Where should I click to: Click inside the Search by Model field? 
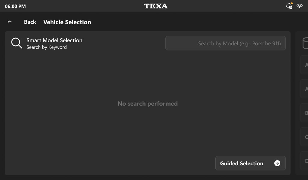pyautogui.click(x=226, y=43)
